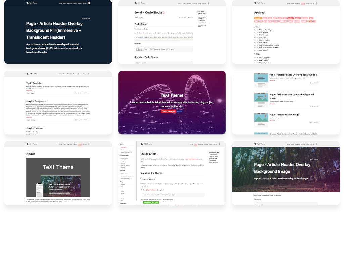Open the Archive tab on the Archive page
Screen dimensions: 344x258
[303, 3]
